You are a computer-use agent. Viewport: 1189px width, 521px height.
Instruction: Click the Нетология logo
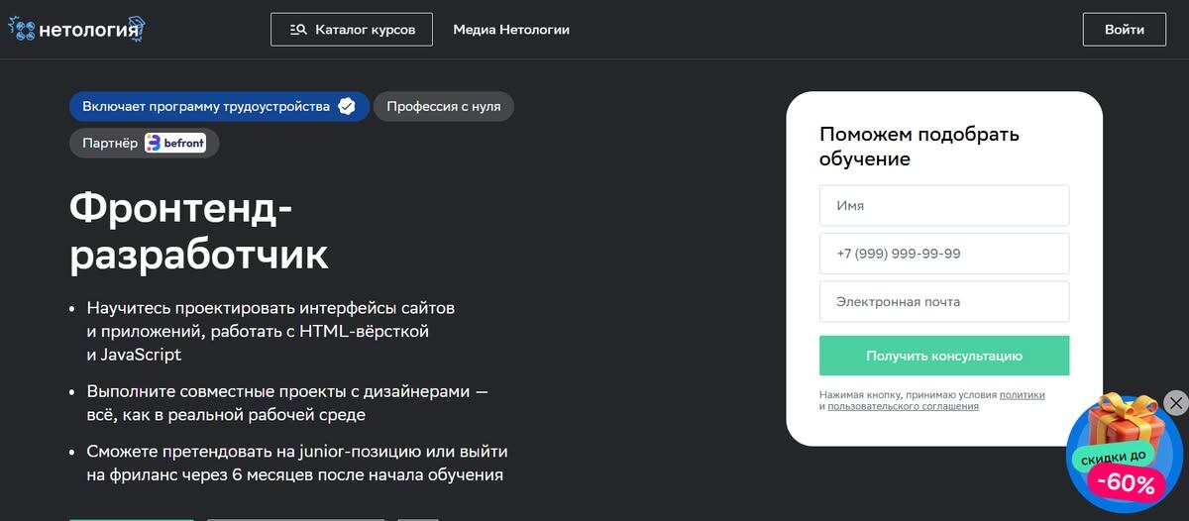76,30
